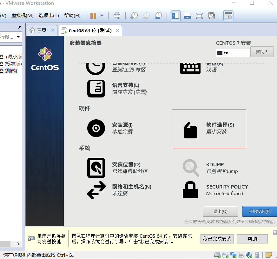Screen dimensions: 277x259
Task: Click the message log note icon
Action: [x=268, y=255]
